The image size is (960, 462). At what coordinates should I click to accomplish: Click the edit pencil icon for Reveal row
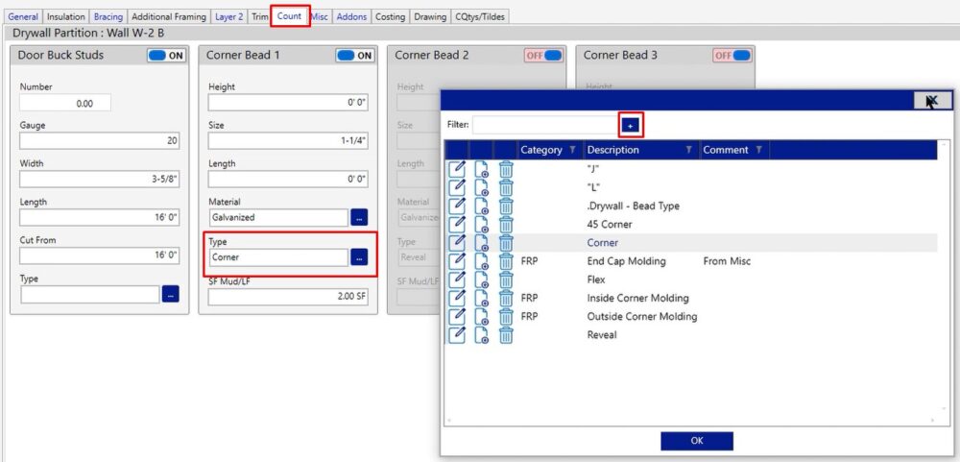tap(458, 334)
